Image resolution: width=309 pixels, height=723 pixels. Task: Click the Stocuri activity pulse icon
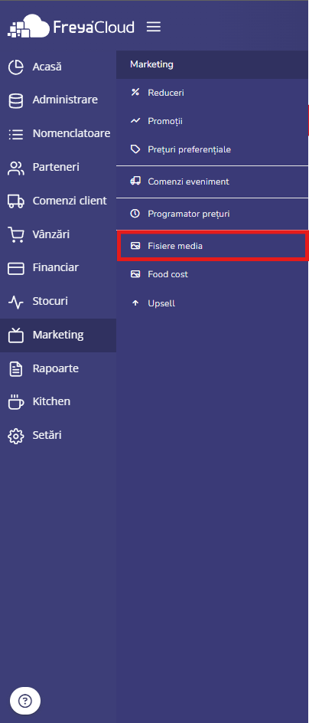[x=16, y=302]
